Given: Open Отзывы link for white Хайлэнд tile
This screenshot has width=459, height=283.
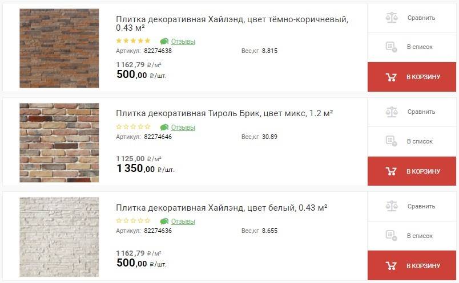Looking at the screenshot, I should [183, 222].
